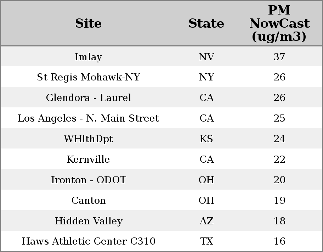Select the Glendora - Laurel site cell

88,98
